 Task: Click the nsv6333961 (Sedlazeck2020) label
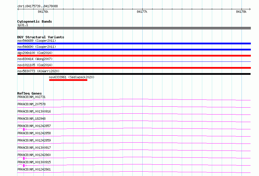coord(72,77)
